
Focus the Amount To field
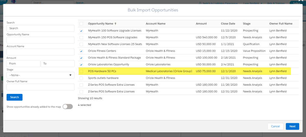[58, 64]
